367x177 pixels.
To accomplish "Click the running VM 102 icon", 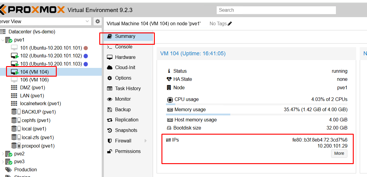I will click(x=14, y=56).
